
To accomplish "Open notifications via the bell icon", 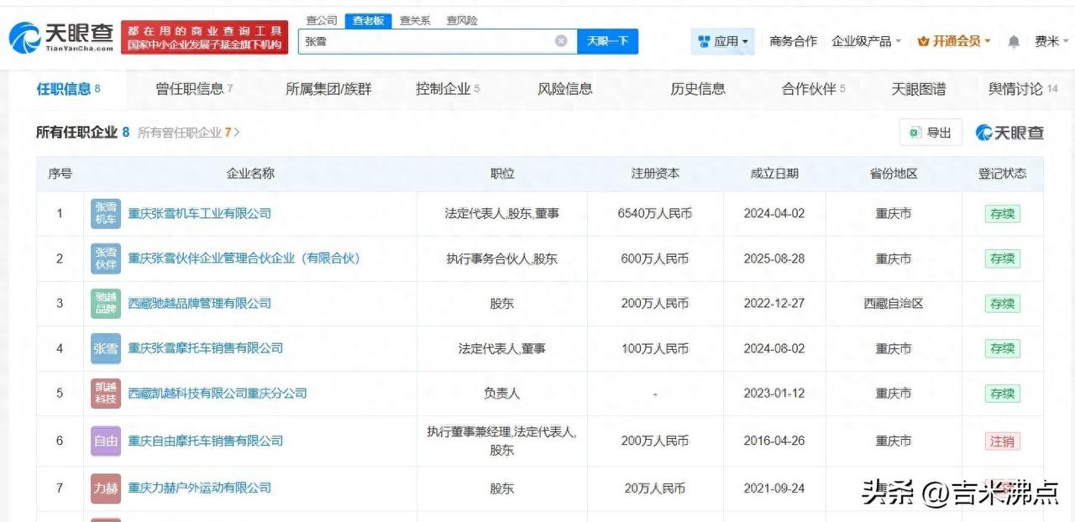I will (1013, 40).
